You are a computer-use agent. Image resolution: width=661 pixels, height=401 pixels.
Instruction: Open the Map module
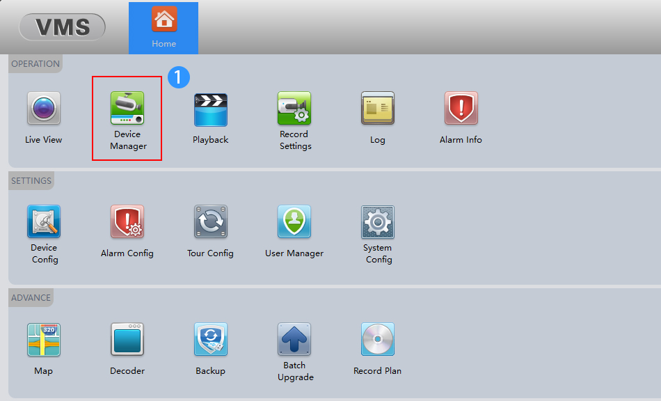pos(43,340)
